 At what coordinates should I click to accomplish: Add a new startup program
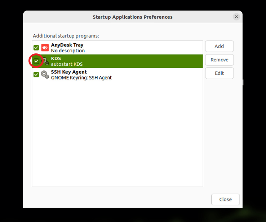[x=220, y=46]
